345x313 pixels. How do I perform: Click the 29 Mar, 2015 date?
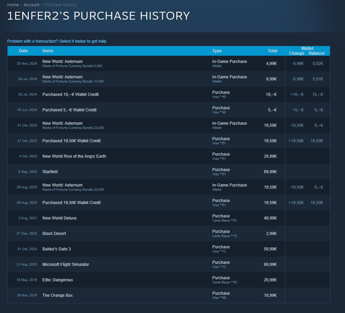click(x=27, y=295)
